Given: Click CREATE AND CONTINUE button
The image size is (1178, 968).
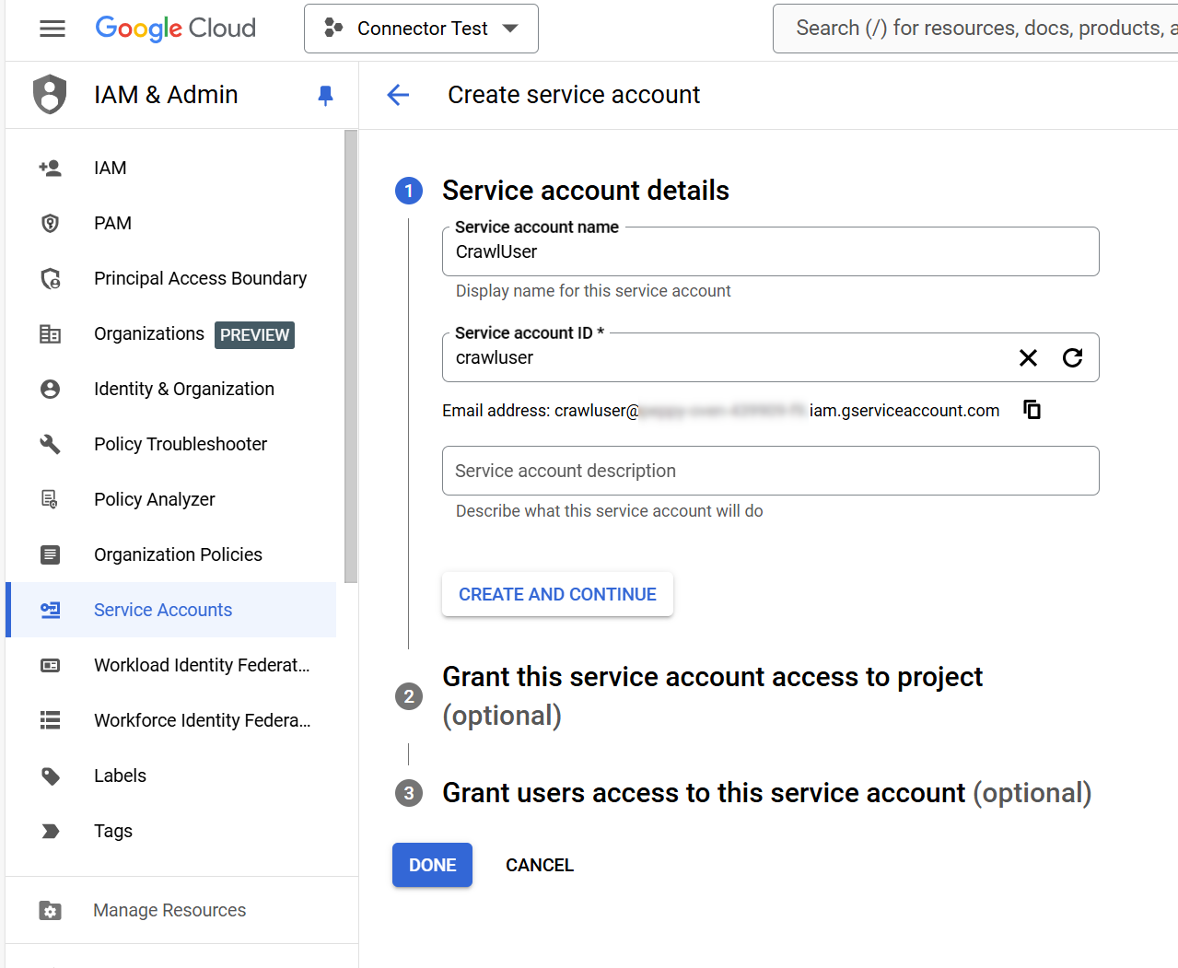Looking at the screenshot, I should [x=557, y=594].
